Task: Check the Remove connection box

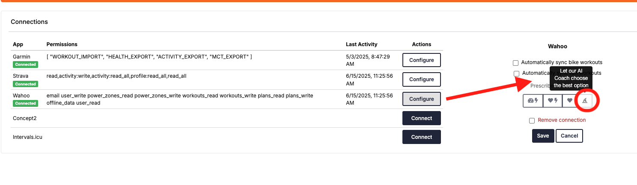Action: pyautogui.click(x=532, y=120)
